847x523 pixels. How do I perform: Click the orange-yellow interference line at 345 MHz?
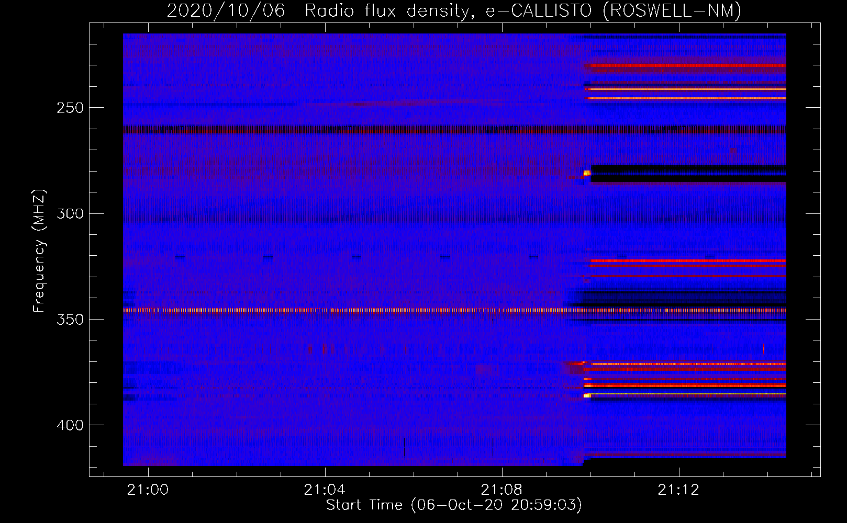[x=454, y=310]
